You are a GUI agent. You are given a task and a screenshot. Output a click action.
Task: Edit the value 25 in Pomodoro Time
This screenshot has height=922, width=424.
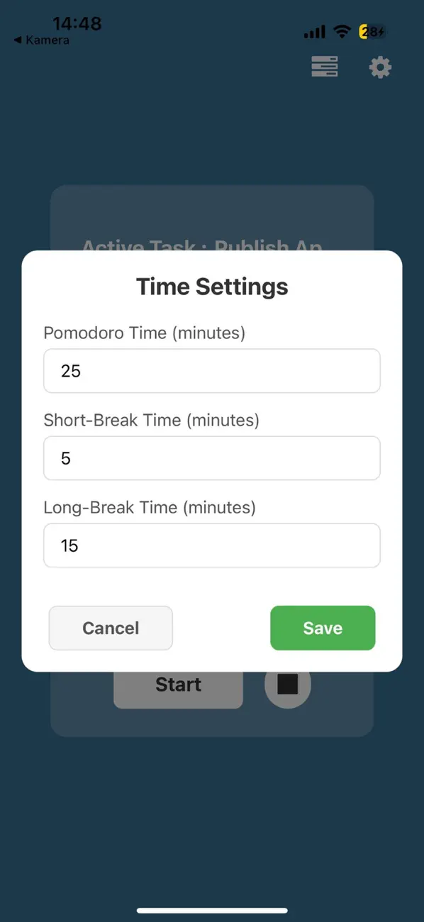coord(69,370)
